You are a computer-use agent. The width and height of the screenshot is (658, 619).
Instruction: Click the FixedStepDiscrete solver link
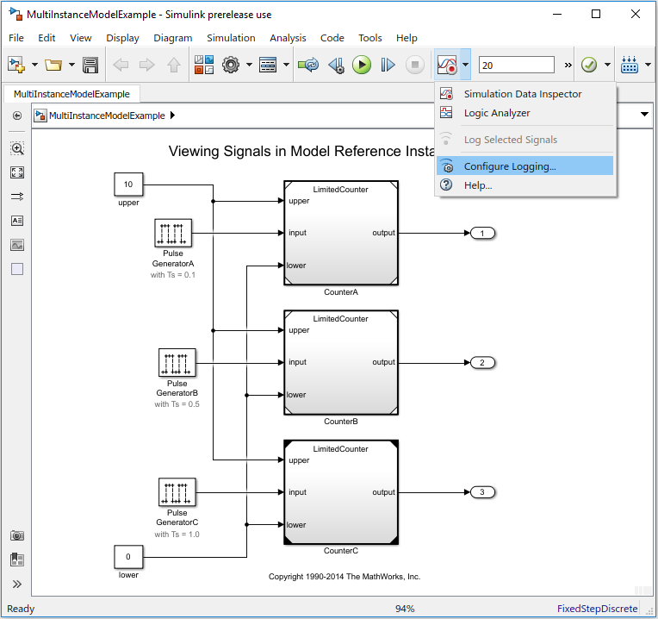(597, 609)
